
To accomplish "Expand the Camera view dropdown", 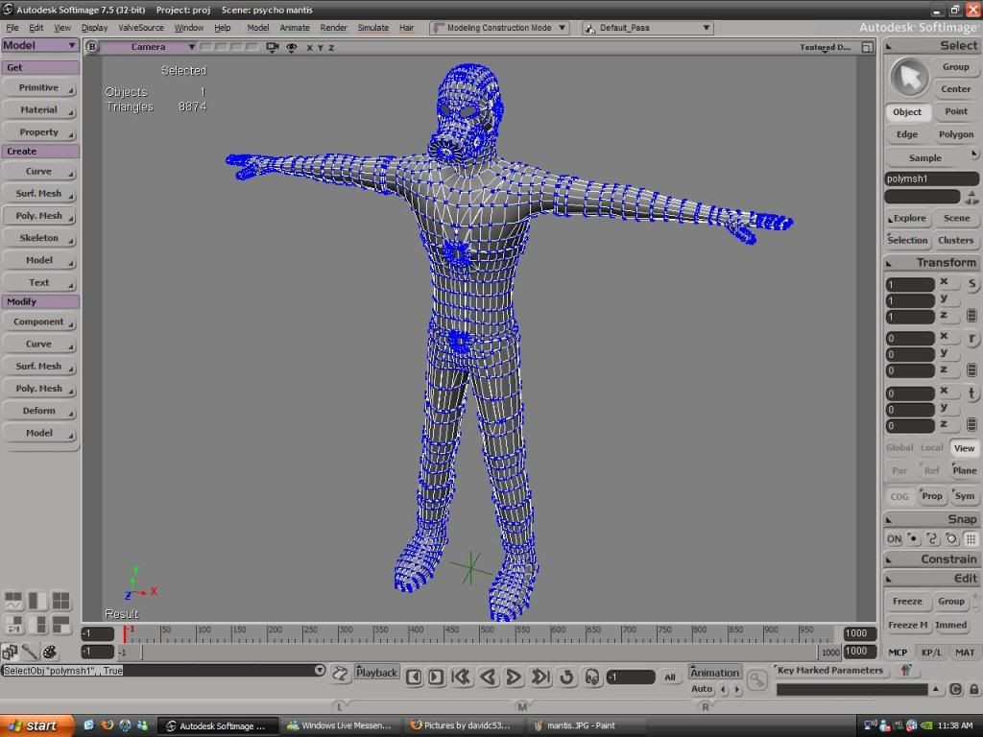I will click(x=148, y=47).
